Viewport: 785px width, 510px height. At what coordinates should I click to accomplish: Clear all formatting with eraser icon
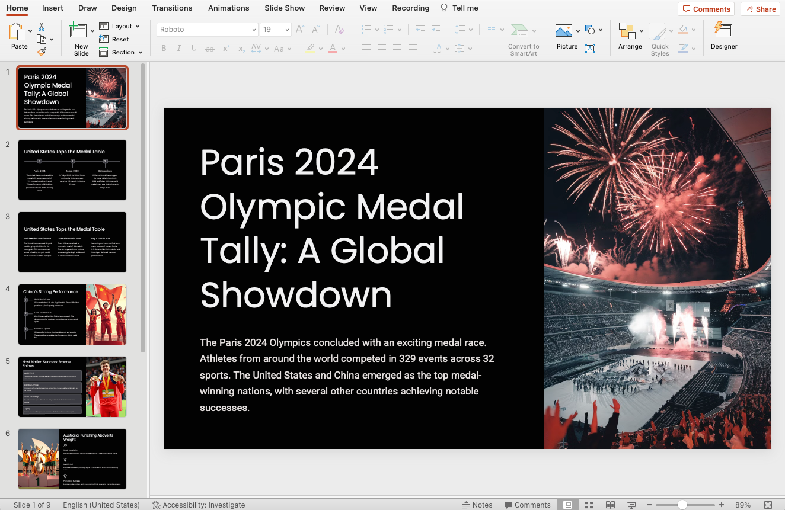(339, 29)
